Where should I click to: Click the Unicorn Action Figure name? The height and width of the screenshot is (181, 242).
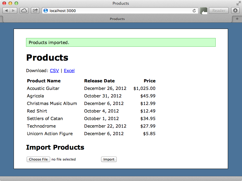50,134
